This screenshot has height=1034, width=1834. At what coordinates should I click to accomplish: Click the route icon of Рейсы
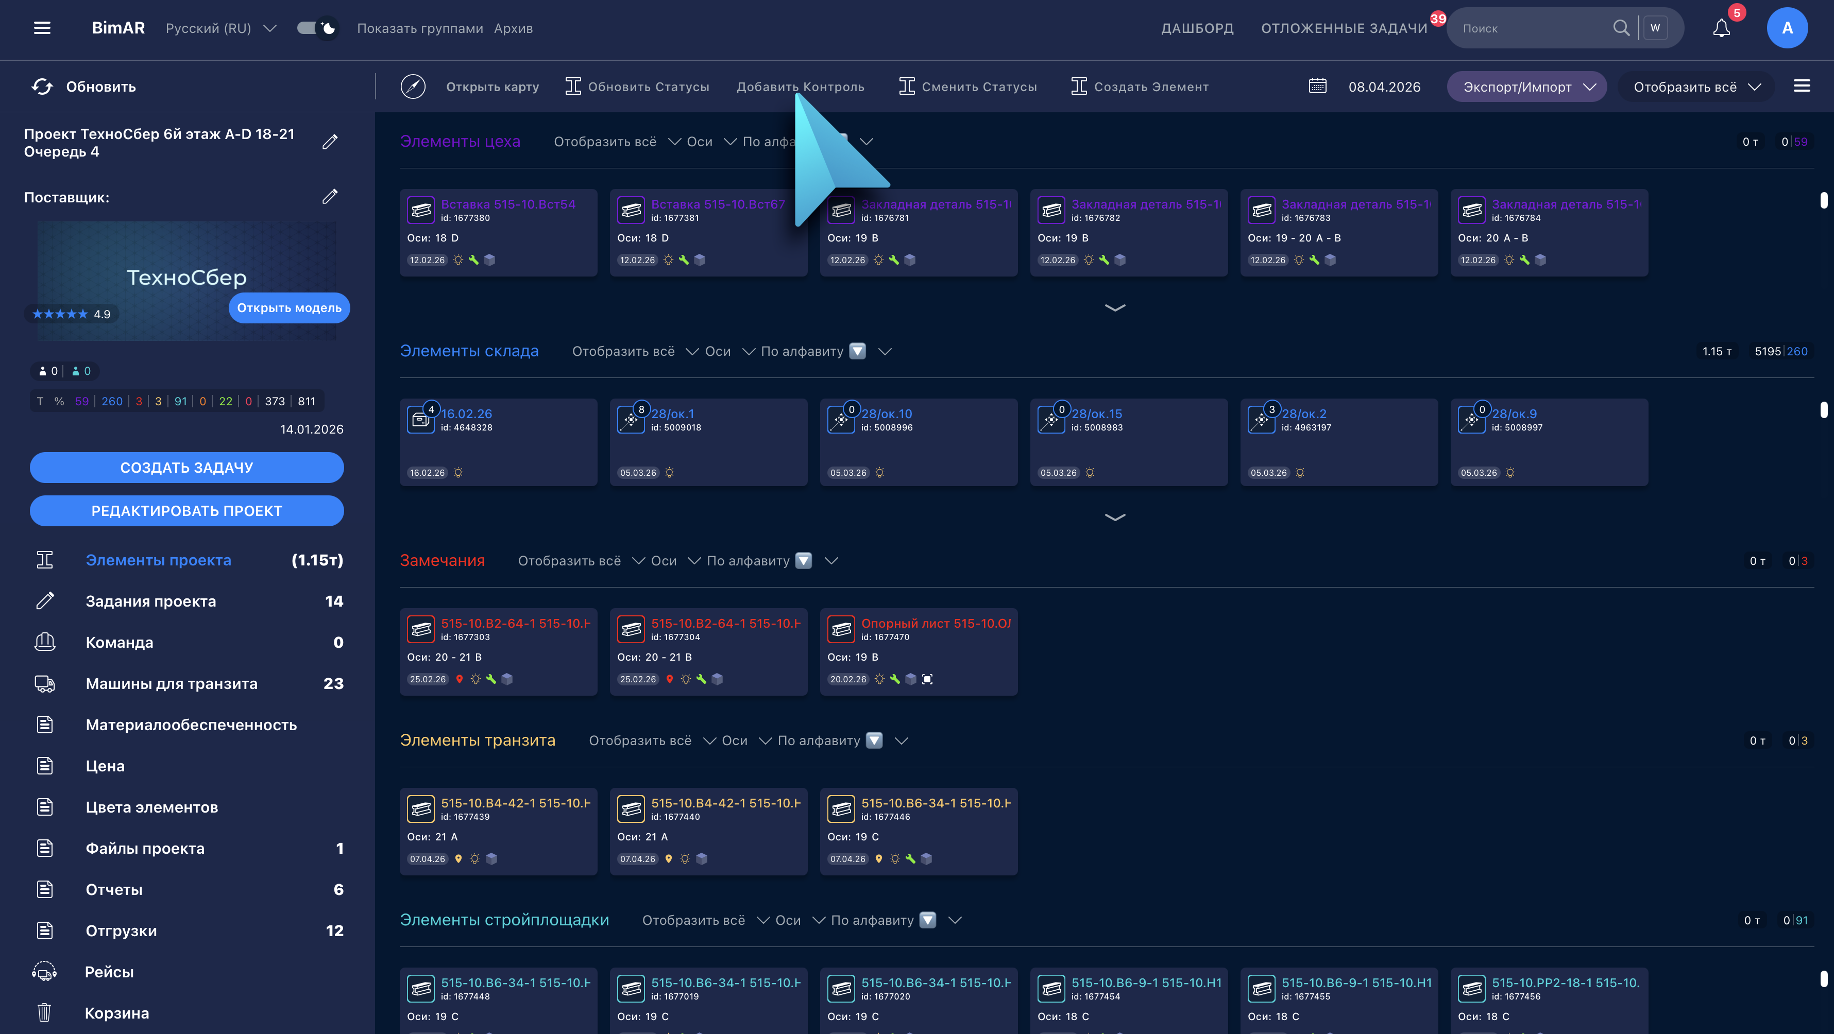click(x=44, y=971)
